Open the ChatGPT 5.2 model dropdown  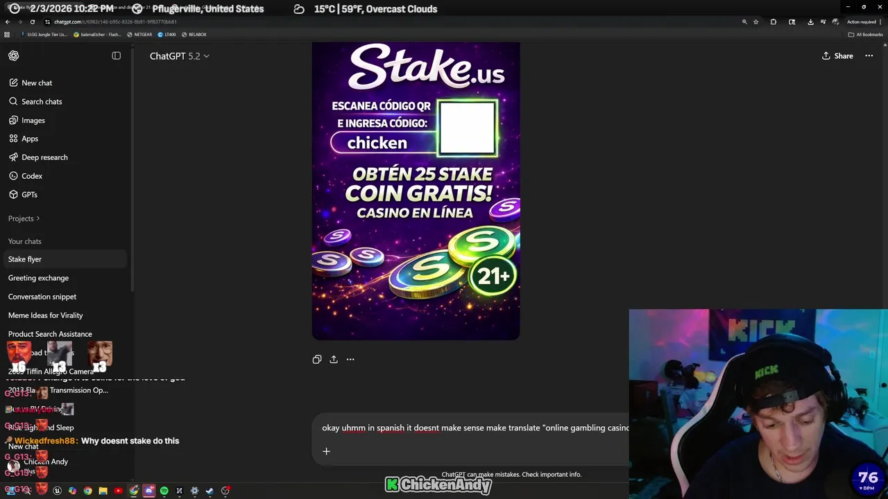[x=180, y=56]
